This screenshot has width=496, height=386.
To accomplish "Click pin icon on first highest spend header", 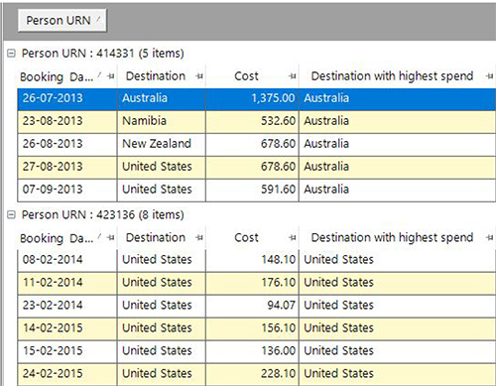I will coord(490,76).
